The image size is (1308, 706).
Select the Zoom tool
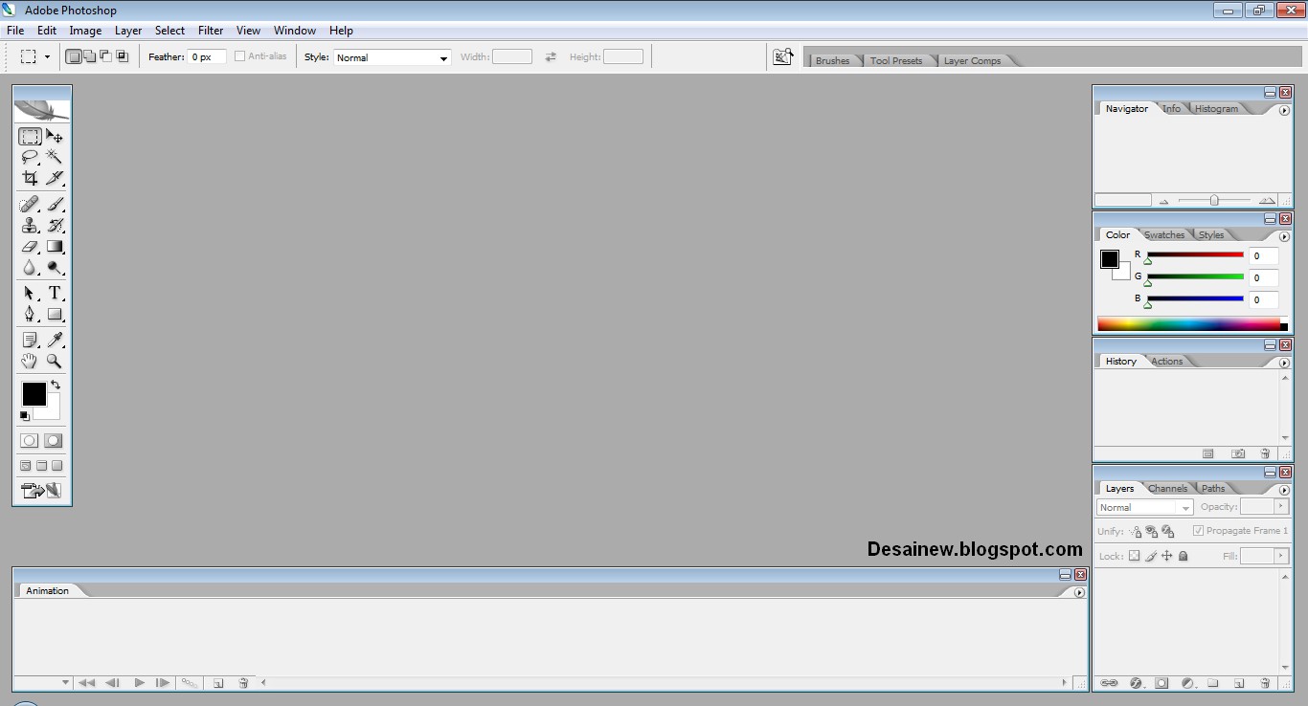55,361
